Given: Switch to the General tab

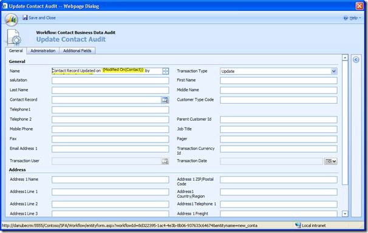Looking at the screenshot, I should [x=16, y=50].
